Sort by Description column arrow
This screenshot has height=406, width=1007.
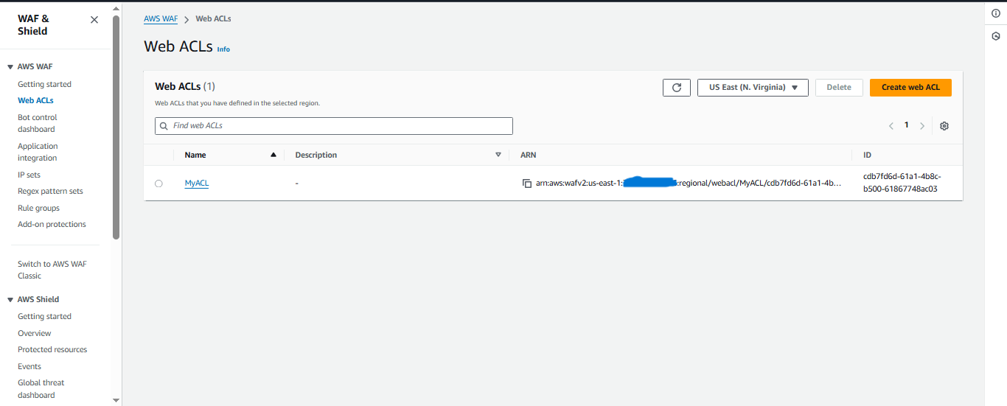(x=498, y=155)
